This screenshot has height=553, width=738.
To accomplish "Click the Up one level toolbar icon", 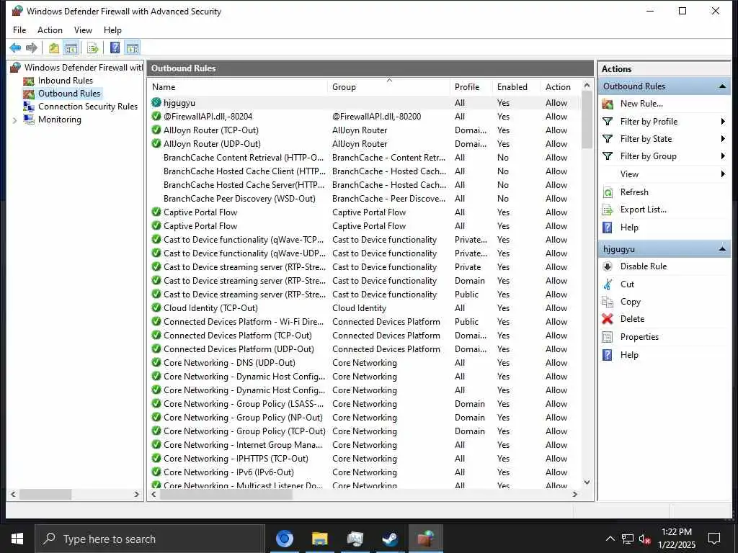I will 54,48.
